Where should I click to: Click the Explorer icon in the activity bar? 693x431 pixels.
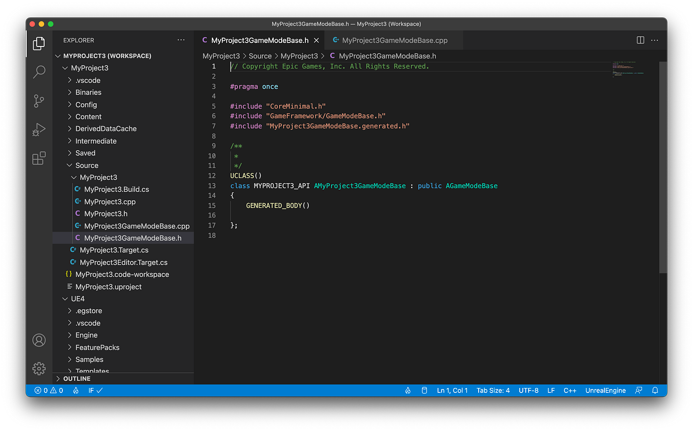pos(39,43)
